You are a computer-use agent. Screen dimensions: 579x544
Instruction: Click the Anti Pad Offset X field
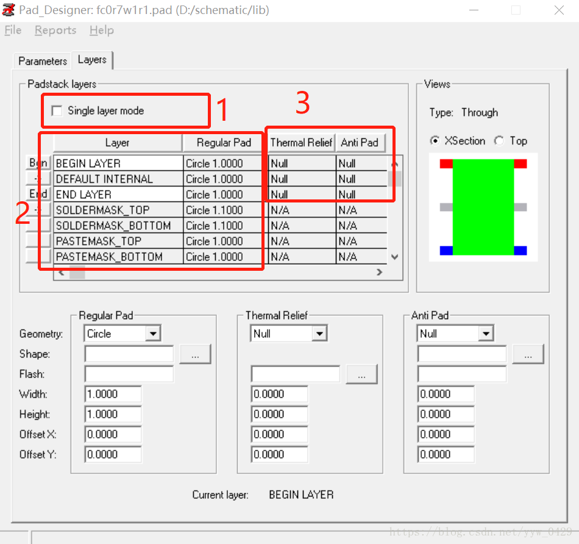point(446,434)
